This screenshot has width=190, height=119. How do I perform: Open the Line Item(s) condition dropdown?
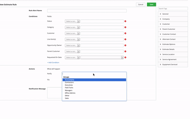pyautogui.click(x=72, y=40)
